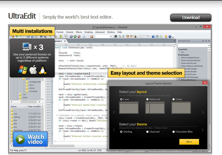Click the Replace toolbar icon
Image resolution: width=222 pixels, height=155 pixels.
point(127,36)
